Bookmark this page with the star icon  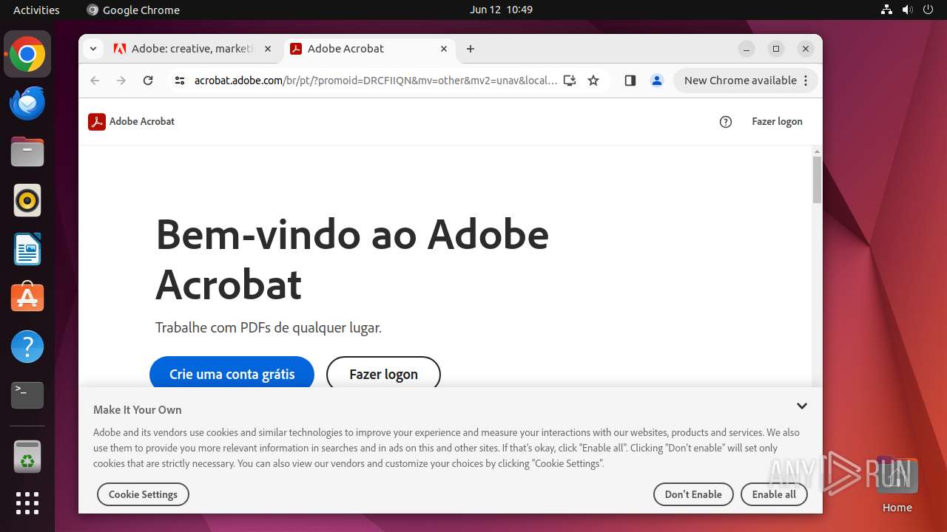593,81
